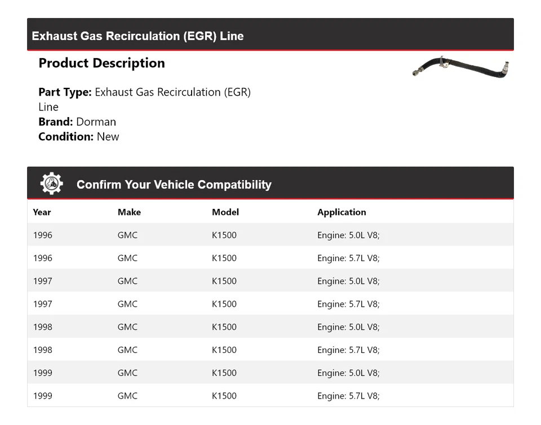The height and width of the screenshot is (425, 541).
Task: Highlight the 1999 K1500 5.7L V8 row
Action: [270, 396]
